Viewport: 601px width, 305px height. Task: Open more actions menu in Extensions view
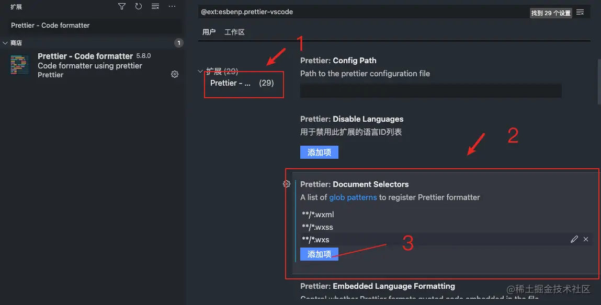point(172,6)
